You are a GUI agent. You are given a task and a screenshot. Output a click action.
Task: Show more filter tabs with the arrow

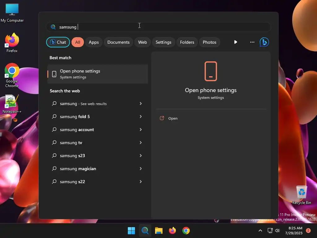236,42
